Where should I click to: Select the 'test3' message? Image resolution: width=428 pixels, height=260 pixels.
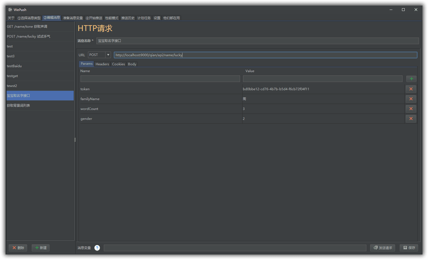(x=40, y=56)
